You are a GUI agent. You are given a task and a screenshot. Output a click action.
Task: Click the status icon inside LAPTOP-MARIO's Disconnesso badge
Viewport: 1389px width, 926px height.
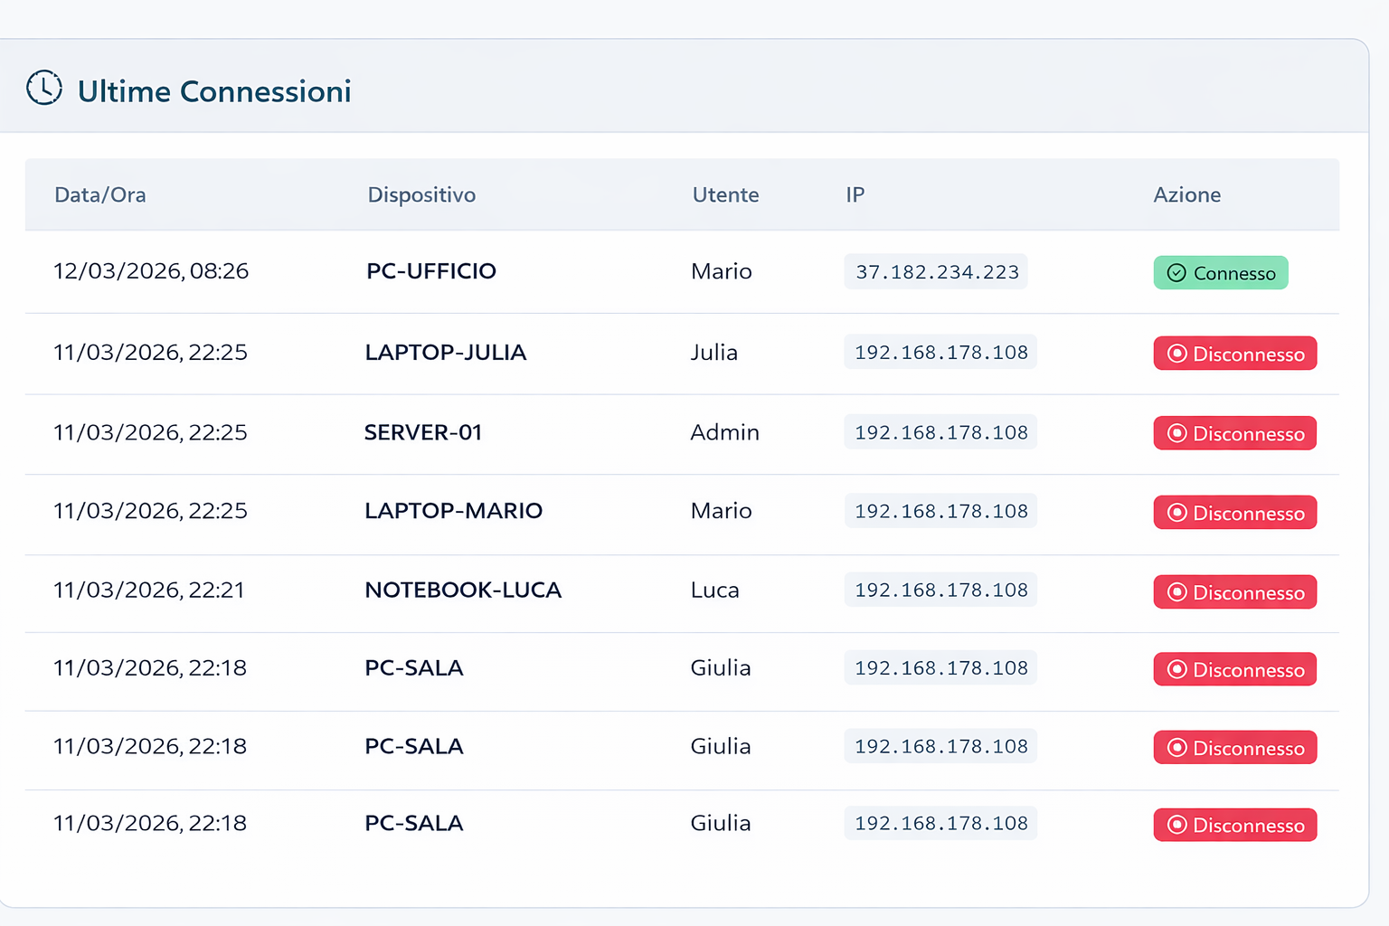click(1176, 513)
